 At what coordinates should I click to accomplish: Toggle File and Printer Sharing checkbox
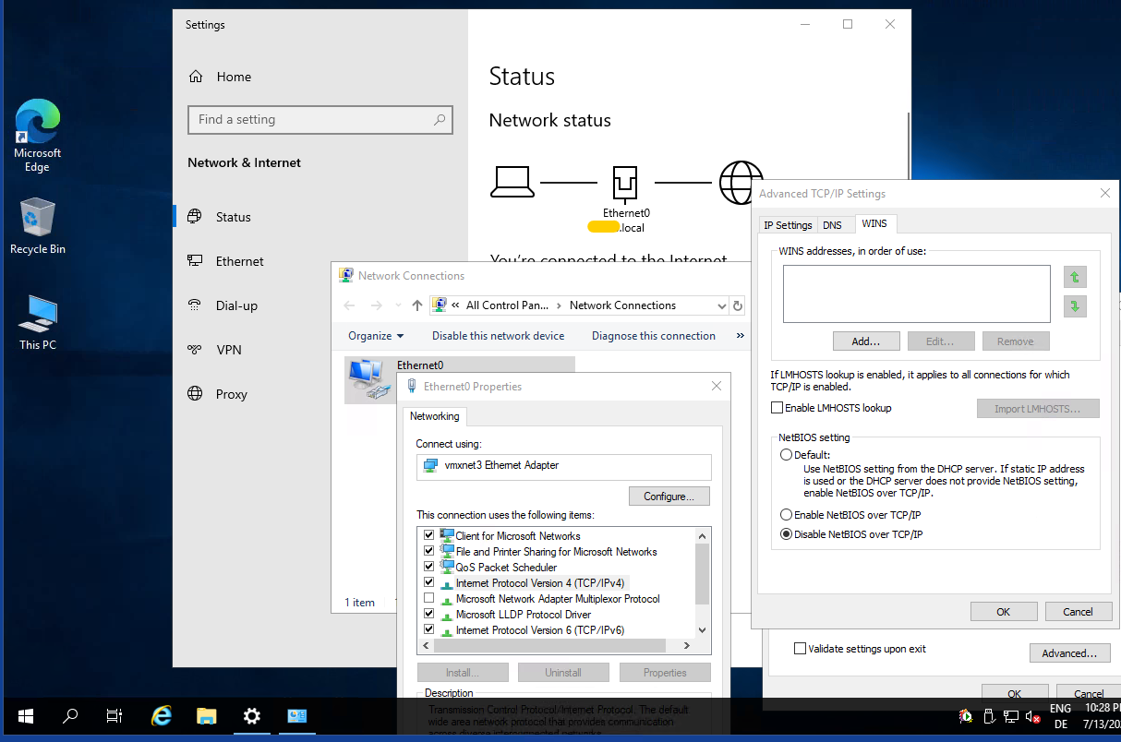tap(428, 551)
